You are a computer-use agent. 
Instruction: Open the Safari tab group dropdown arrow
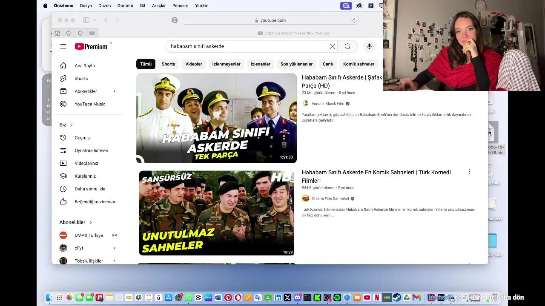tap(95, 20)
